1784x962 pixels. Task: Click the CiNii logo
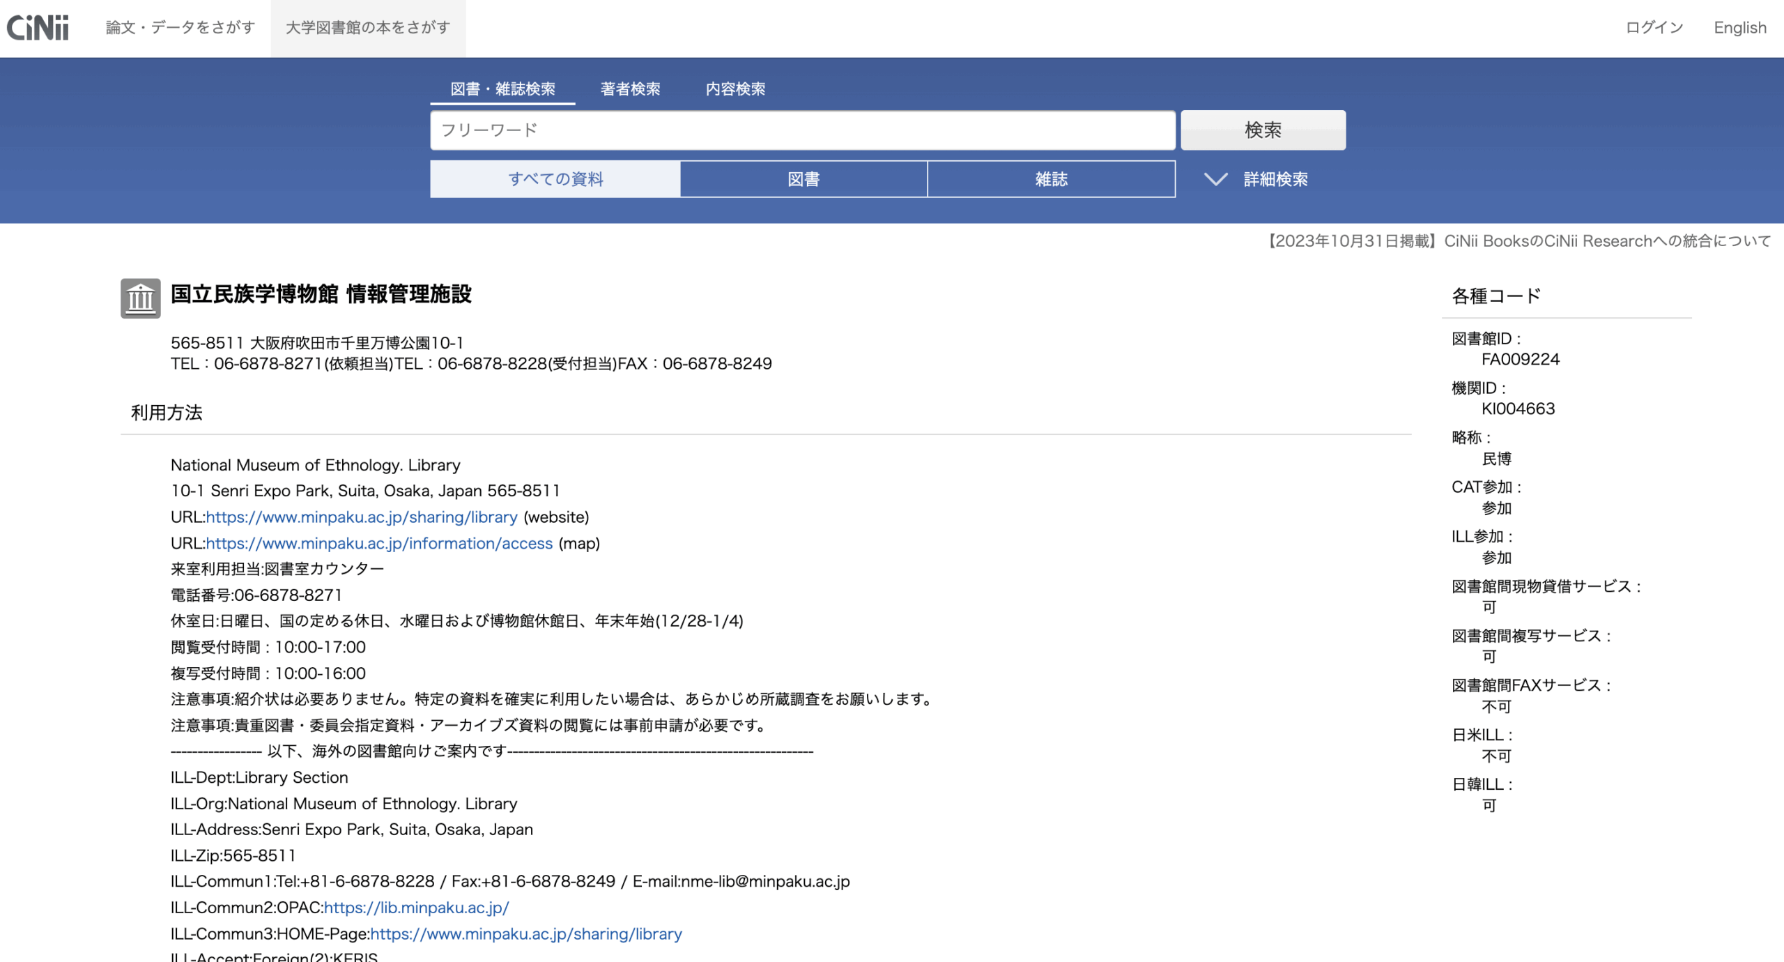(38, 28)
